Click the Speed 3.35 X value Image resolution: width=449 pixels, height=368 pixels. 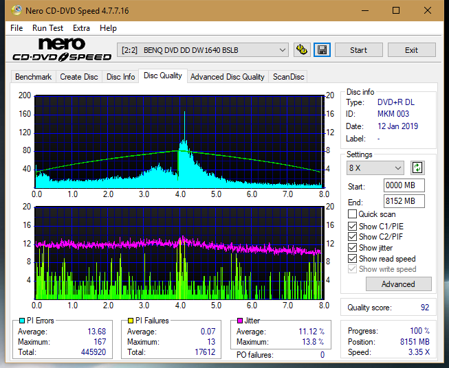point(419,352)
